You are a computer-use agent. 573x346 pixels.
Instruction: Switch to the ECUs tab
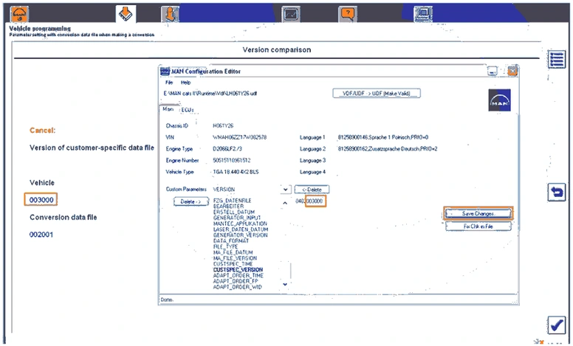pyautogui.click(x=188, y=110)
